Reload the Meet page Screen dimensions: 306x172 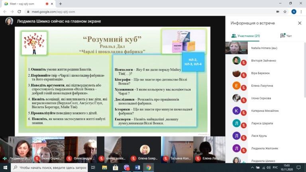coord(19,12)
